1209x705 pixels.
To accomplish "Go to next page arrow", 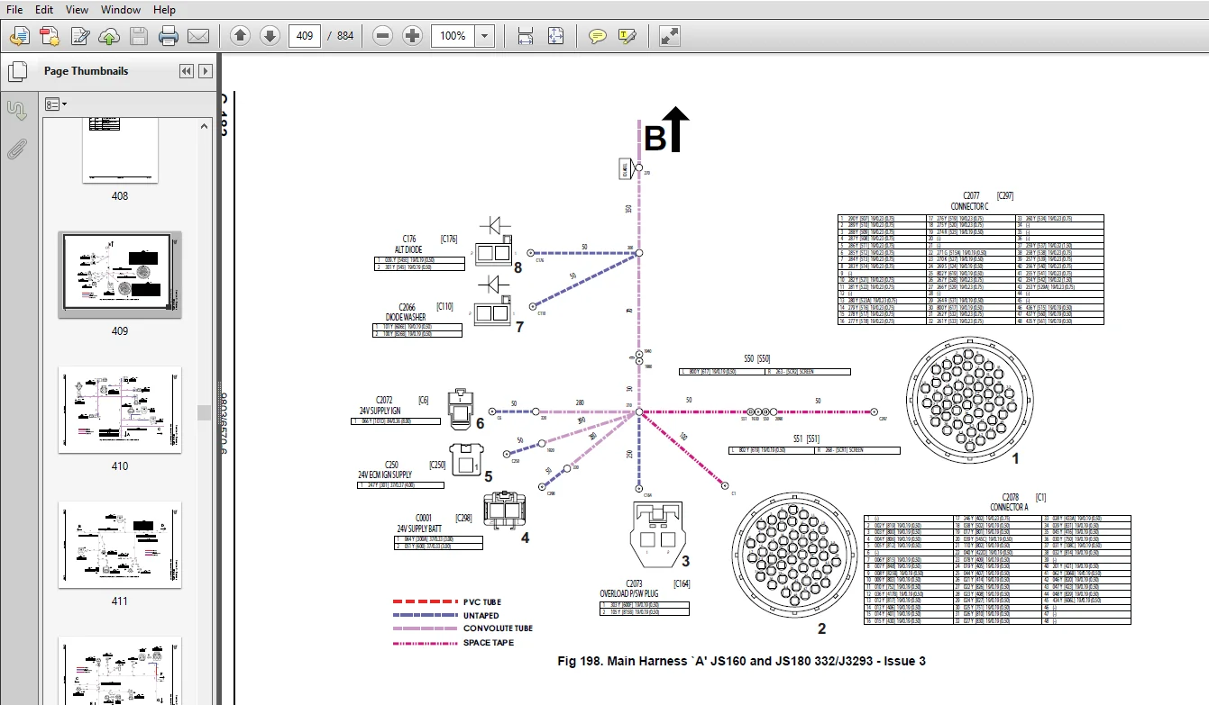I will tap(270, 36).
